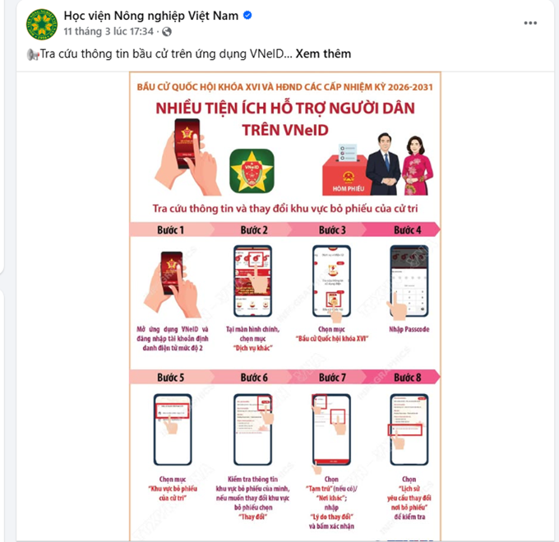Screen dimensions: 559x542
Task: Click the globe public-audience icon
Action: pos(167,32)
